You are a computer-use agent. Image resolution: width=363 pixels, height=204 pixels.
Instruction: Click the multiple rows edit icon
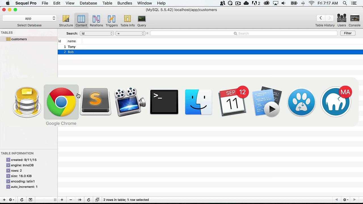(97, 200)
